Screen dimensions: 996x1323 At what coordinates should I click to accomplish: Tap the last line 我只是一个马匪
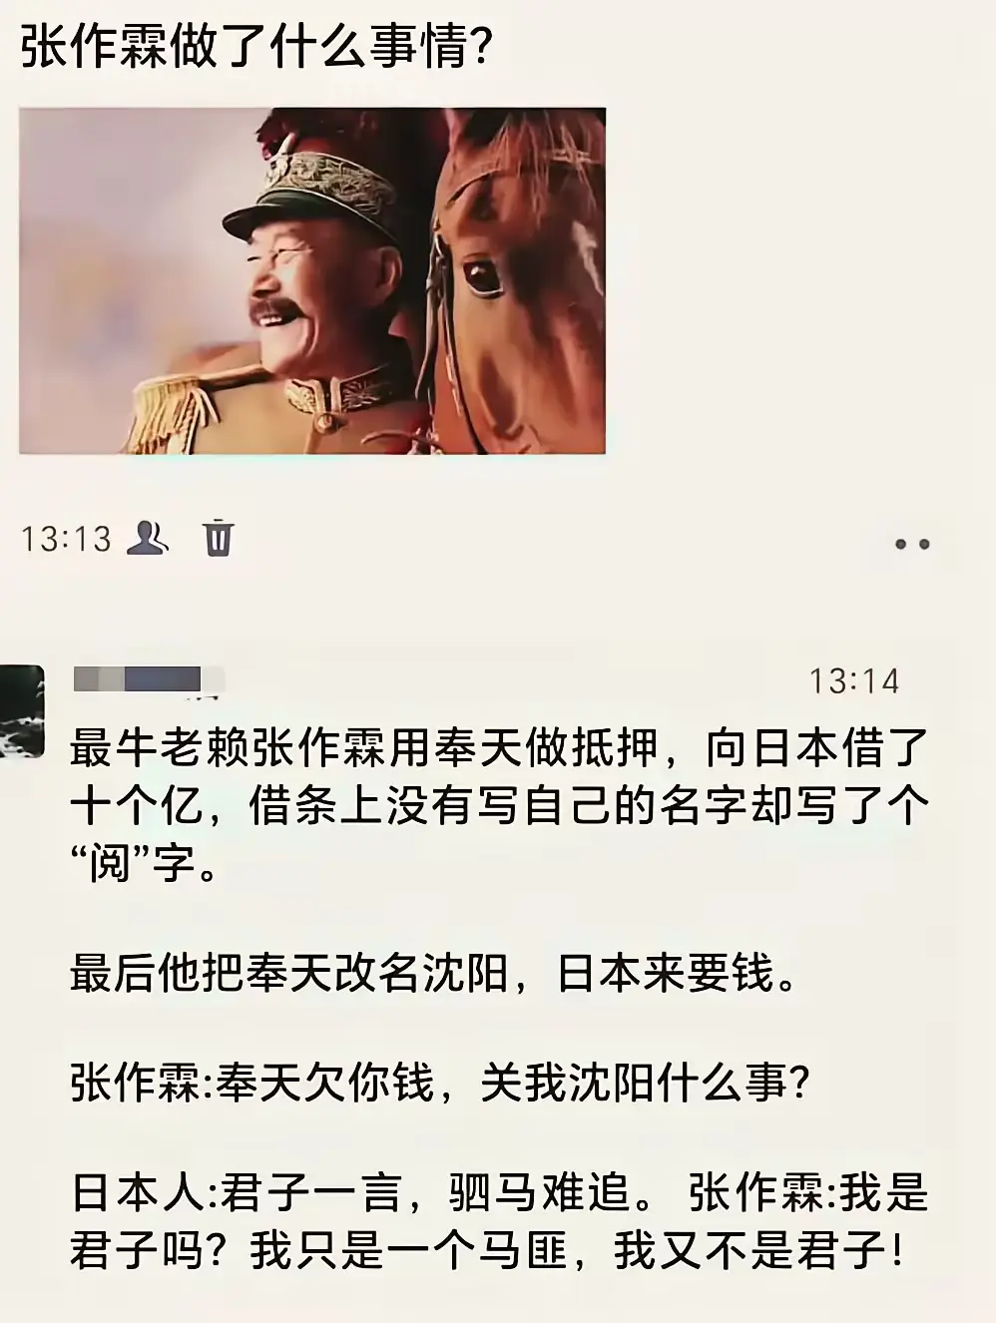489,1250
